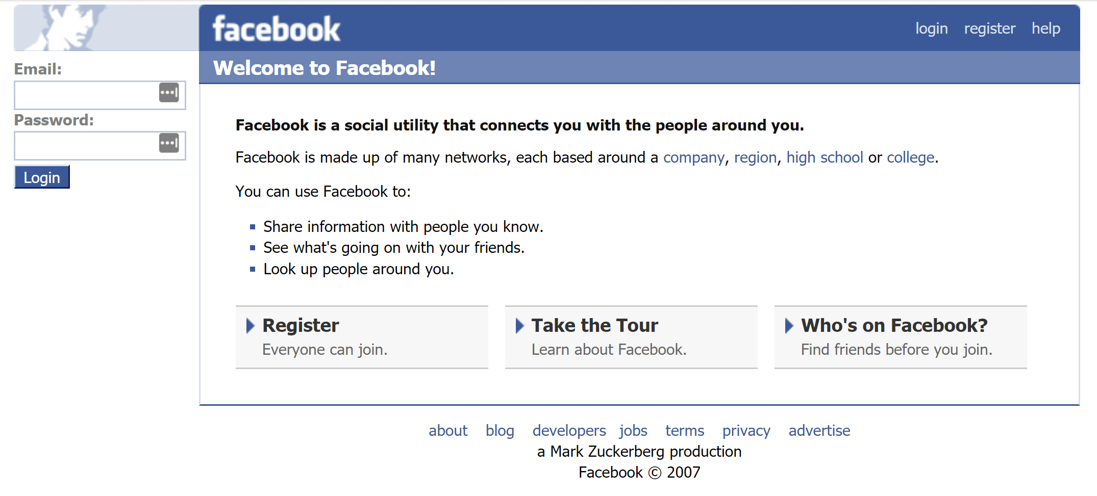Open the privacy footer link
This screenshot has height=496, width=1097.
pos(746,431)
